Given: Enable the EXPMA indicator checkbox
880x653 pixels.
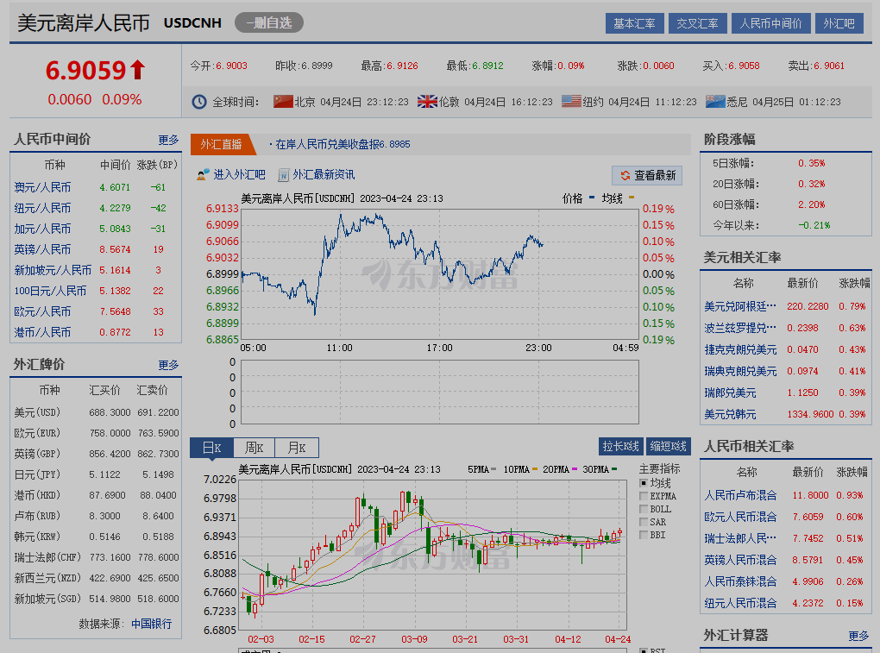Looking at the screenshot, I should (644, 496).
